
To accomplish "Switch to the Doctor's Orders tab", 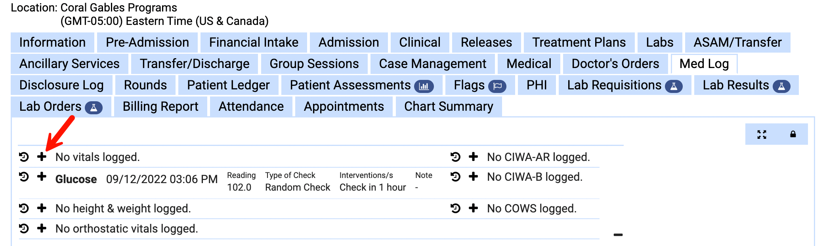I will [615, 64].
